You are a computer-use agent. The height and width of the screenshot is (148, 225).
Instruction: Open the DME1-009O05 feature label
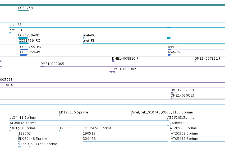pyautogui.click(x=52, y=64)
